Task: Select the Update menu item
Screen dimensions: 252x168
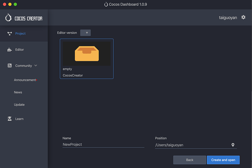Action: (19, 105)
